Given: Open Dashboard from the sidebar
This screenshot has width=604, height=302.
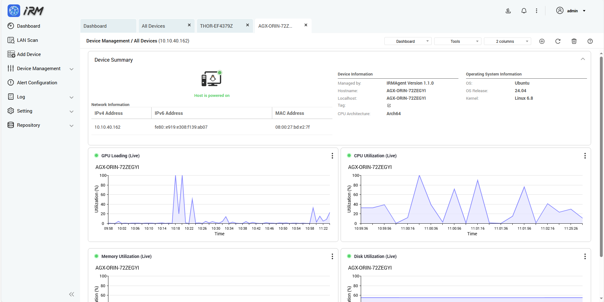Looking at the screenshot, I should pyautogui.click(x=28, y=26).
